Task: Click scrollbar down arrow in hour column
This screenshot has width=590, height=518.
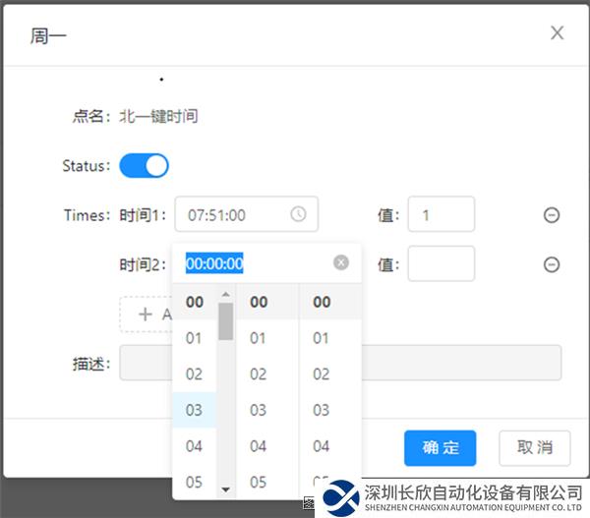Action: [225, 489]
